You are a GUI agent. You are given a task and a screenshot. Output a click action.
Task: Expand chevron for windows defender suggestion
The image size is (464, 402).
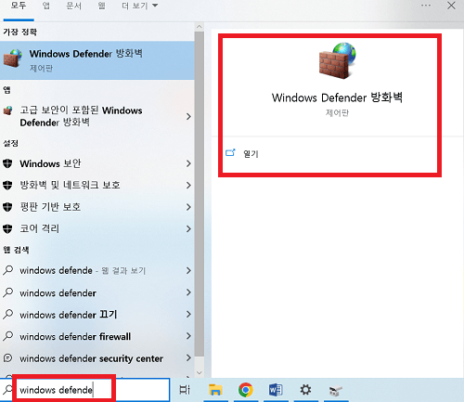tap(188, 292)
